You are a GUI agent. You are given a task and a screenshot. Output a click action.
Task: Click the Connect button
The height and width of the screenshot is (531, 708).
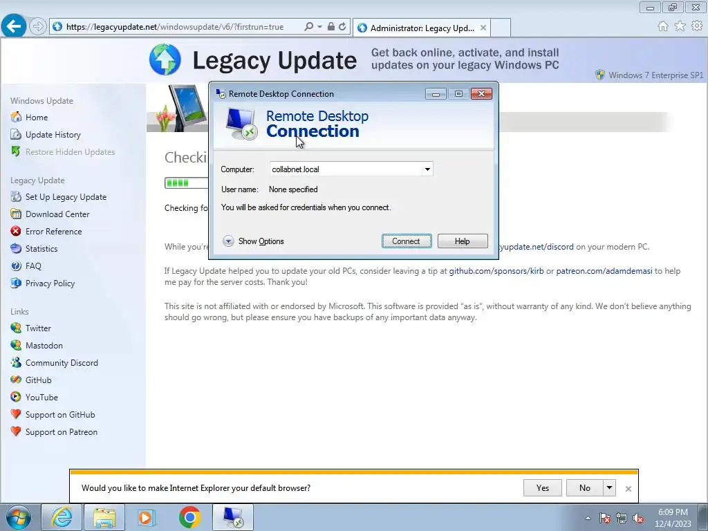click(x=407, y=241)
